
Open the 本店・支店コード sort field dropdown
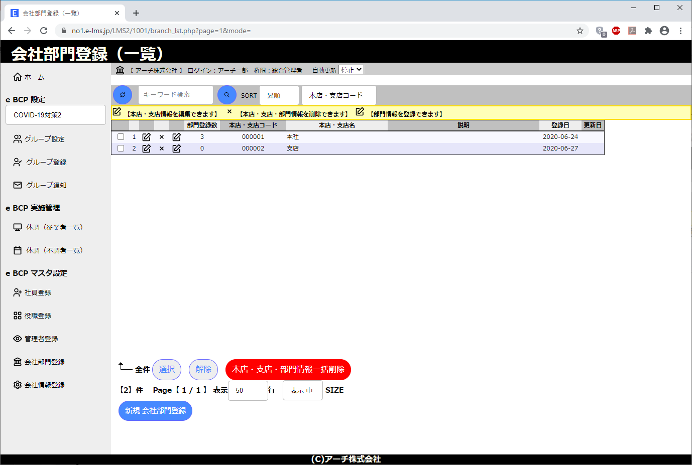coord(338,95)
